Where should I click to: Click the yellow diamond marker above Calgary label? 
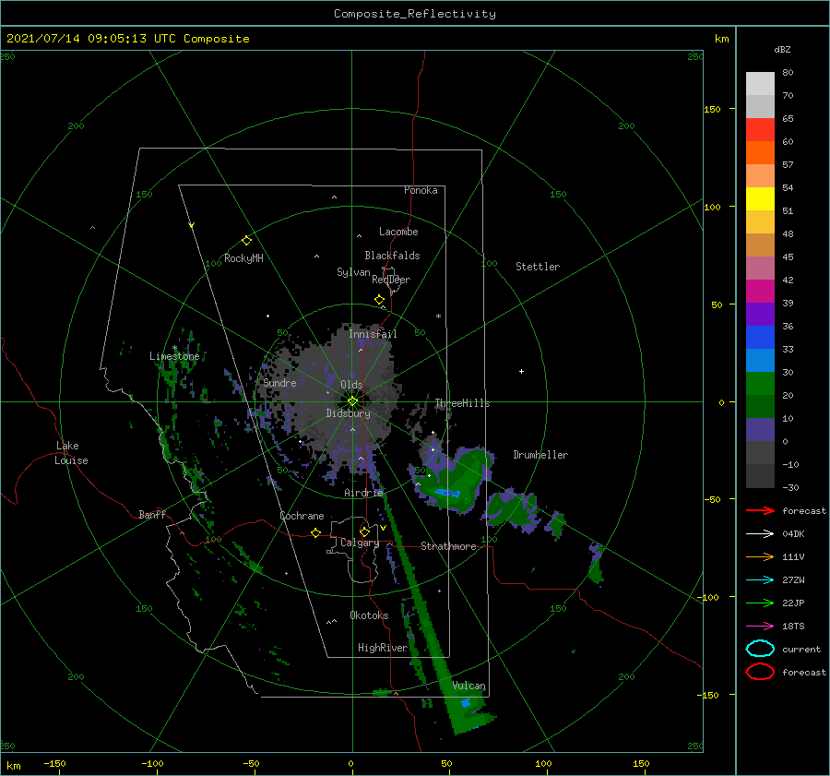point(364,531)
